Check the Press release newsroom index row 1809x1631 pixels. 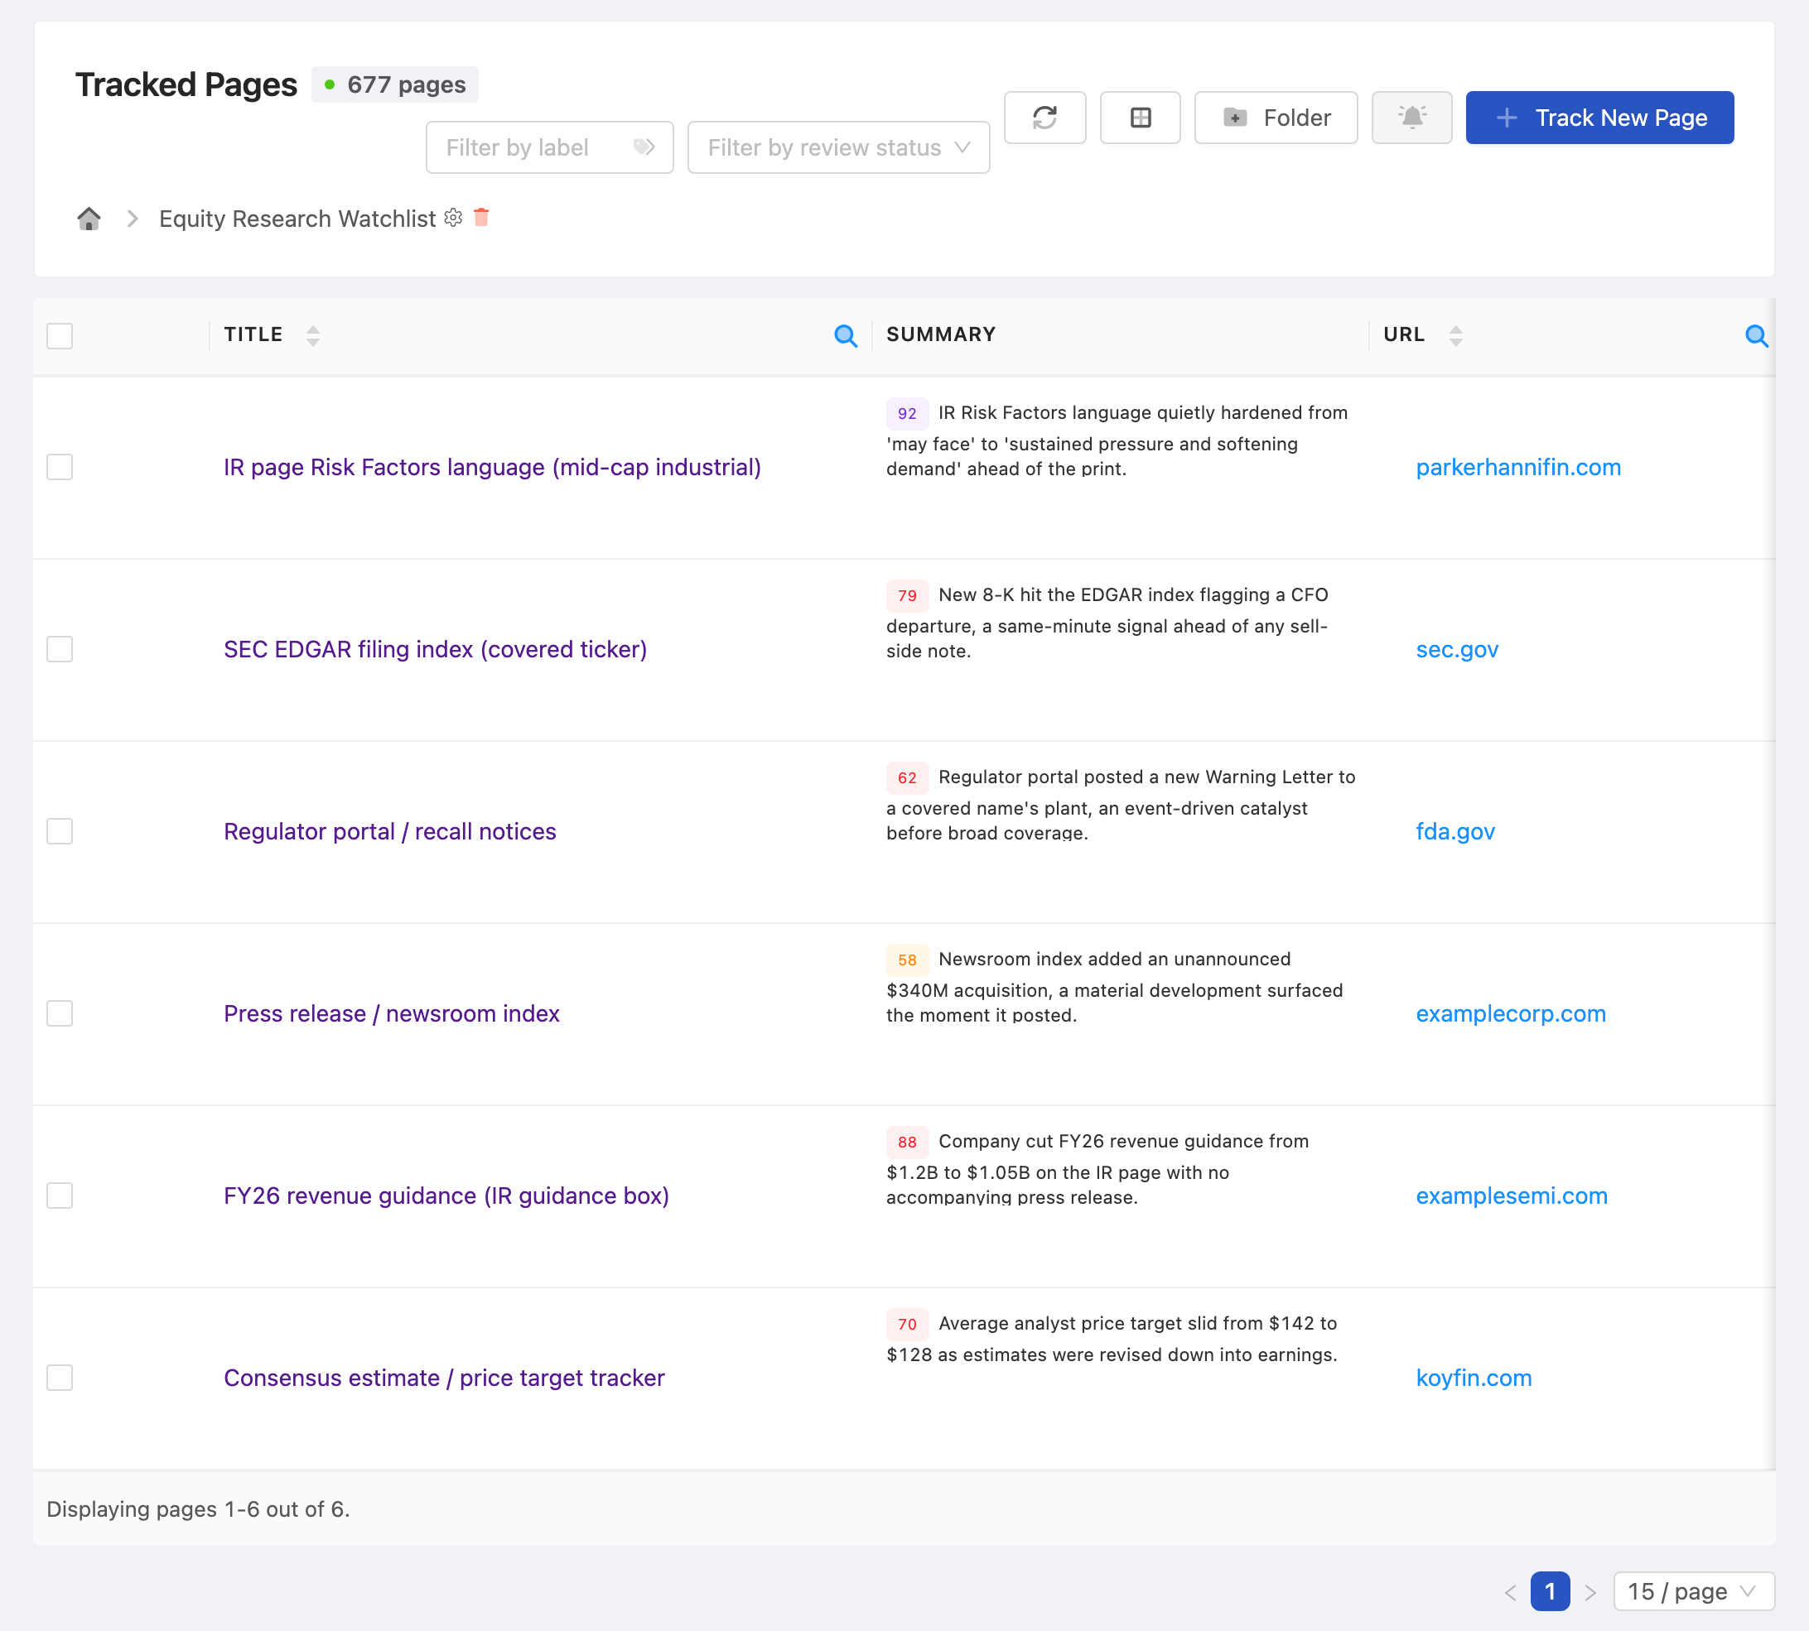(x=60, y=1013)
